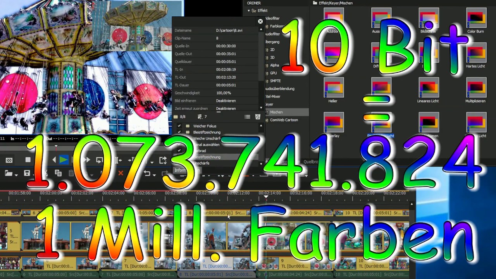Set the In point with bracket icon
Screen dimensions: 496x279
pyautogui.click(x=118, y=160)
